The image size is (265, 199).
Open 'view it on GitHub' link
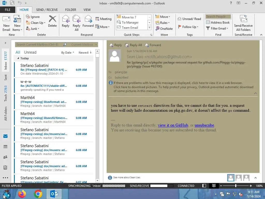[x=173, y=125]
